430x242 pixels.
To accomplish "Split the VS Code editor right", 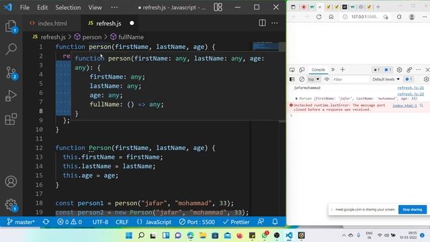I will [x=262, y=23].
